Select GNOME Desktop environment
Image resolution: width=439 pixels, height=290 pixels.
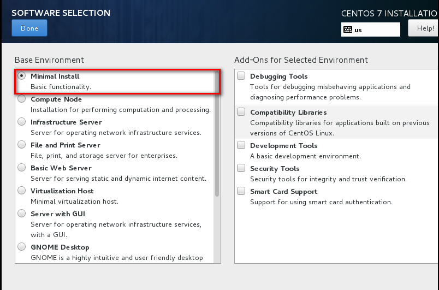22,247
